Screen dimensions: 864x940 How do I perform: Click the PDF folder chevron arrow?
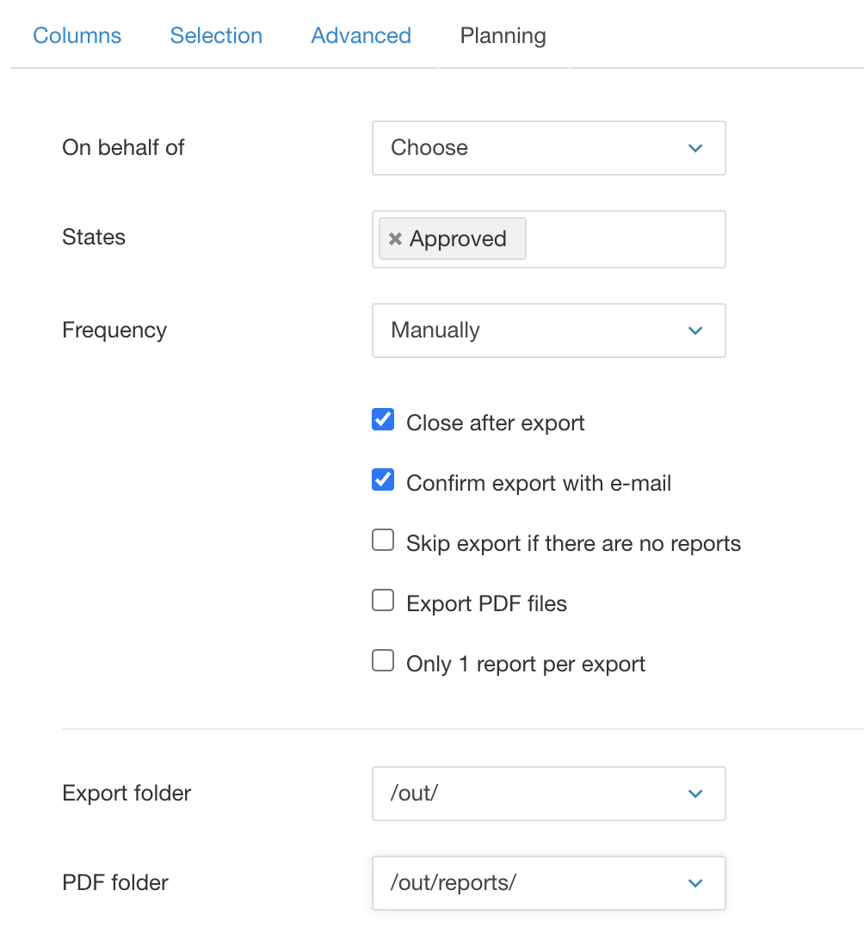tap(695, 883)
